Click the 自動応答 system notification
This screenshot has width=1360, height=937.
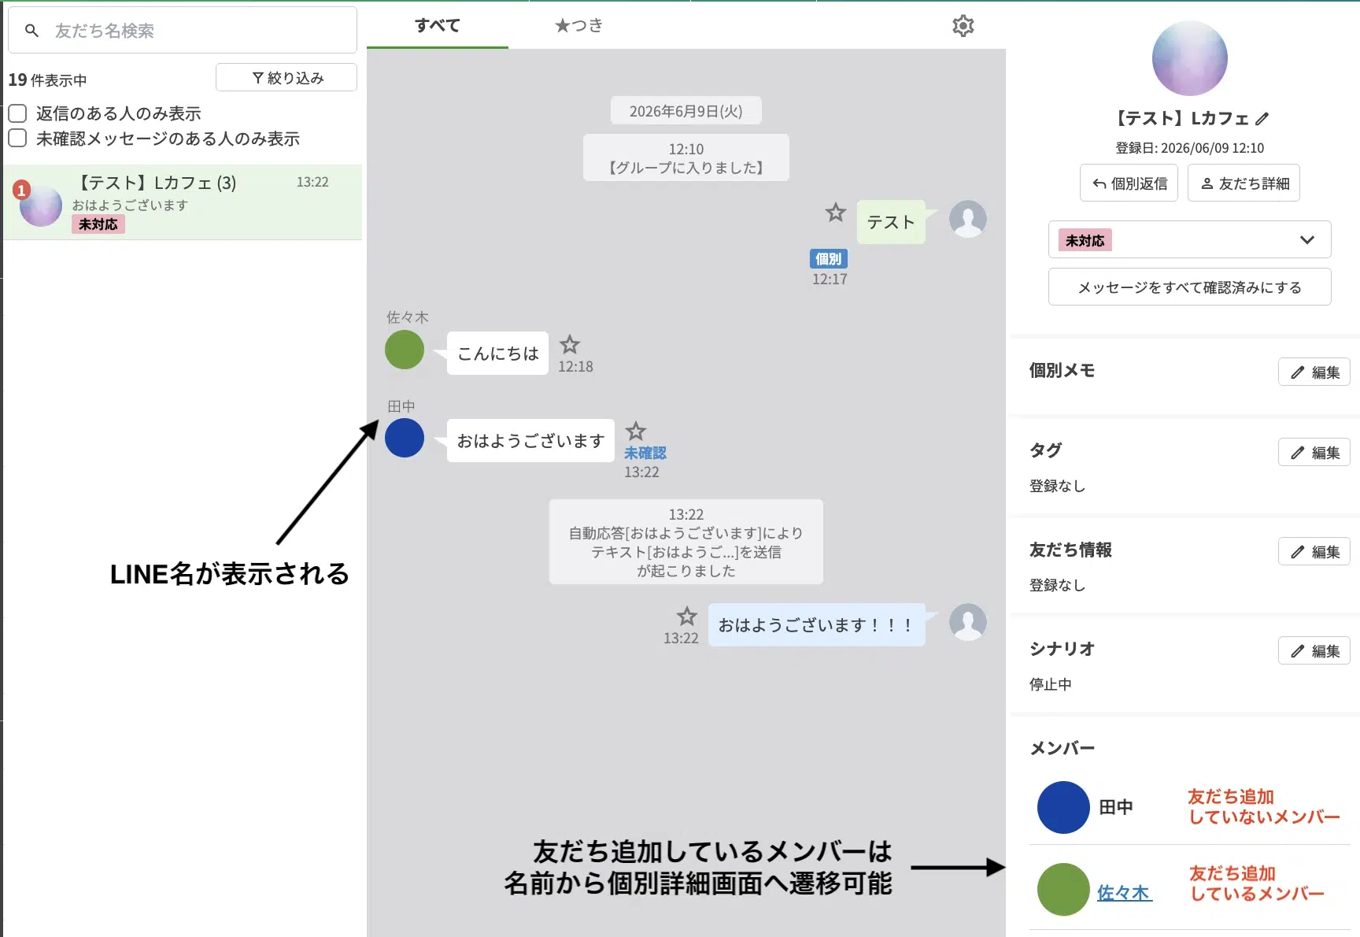point(686,542)
